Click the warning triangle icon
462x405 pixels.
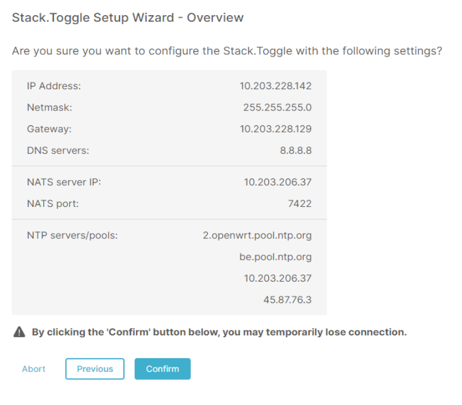19,332
